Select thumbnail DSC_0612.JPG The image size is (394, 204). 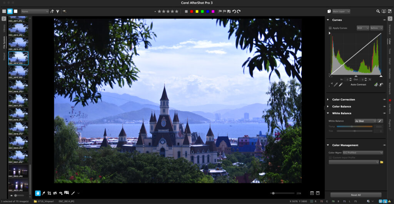(18, 30)
